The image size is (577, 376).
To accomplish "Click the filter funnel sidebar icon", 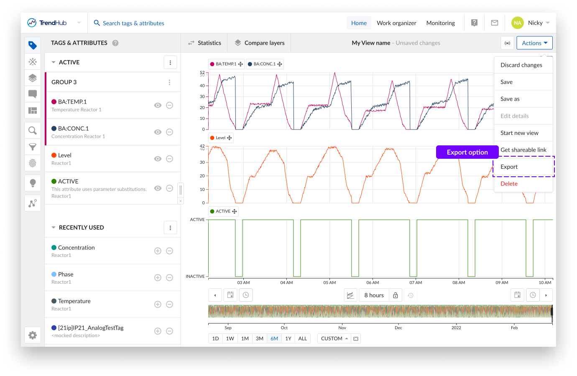I will [33, 147].
